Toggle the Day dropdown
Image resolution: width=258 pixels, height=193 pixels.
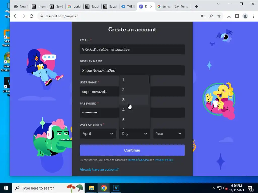click(x=135, y=134)
